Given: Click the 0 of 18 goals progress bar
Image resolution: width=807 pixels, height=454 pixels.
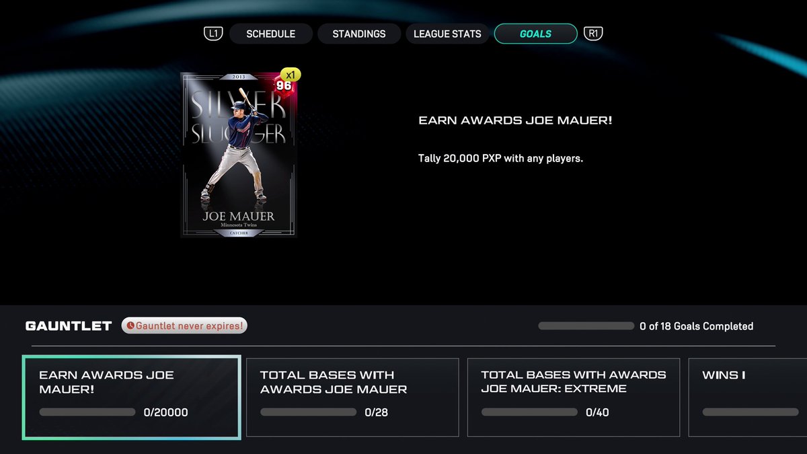Looking at the screenshot, I should tap(586, 326).
